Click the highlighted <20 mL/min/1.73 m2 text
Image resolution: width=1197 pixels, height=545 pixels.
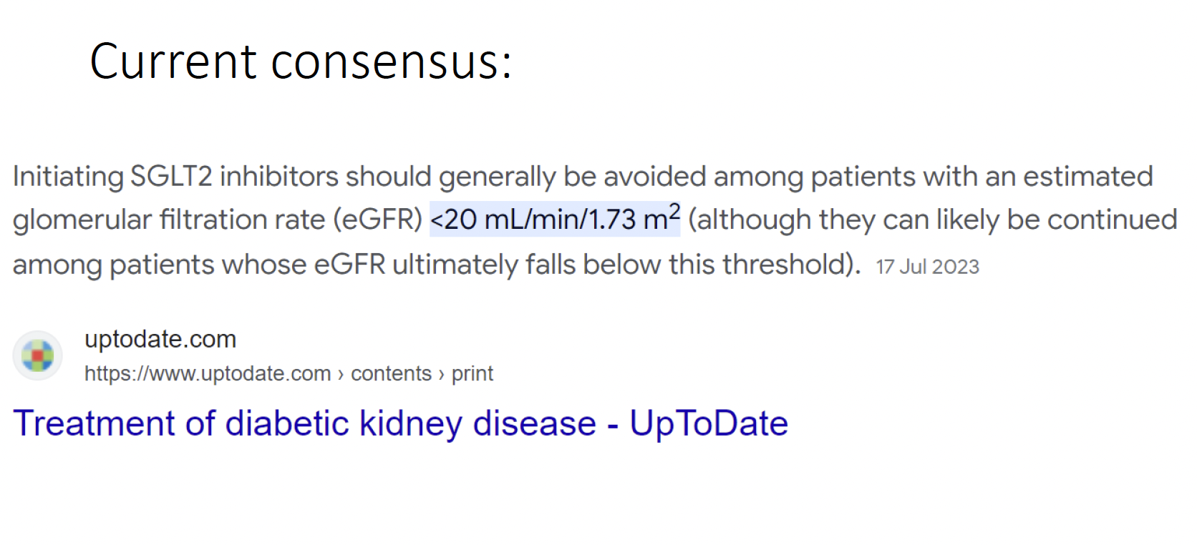(x=555, y=219)
